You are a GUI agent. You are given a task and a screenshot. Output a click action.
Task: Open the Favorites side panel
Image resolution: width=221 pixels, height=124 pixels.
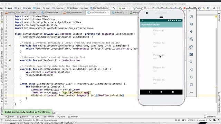point(2,96)
